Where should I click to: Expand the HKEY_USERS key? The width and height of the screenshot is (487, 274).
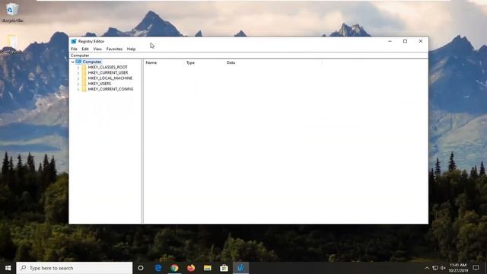[x=78, y=84]
